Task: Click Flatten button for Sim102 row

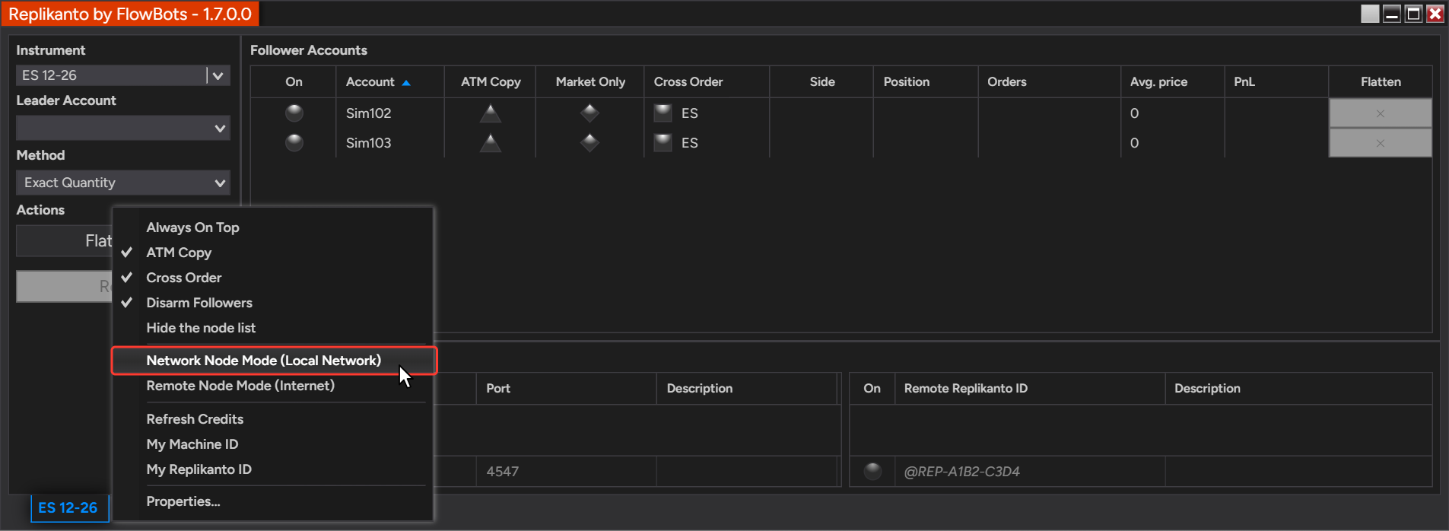Action: tap(1380, 113)
